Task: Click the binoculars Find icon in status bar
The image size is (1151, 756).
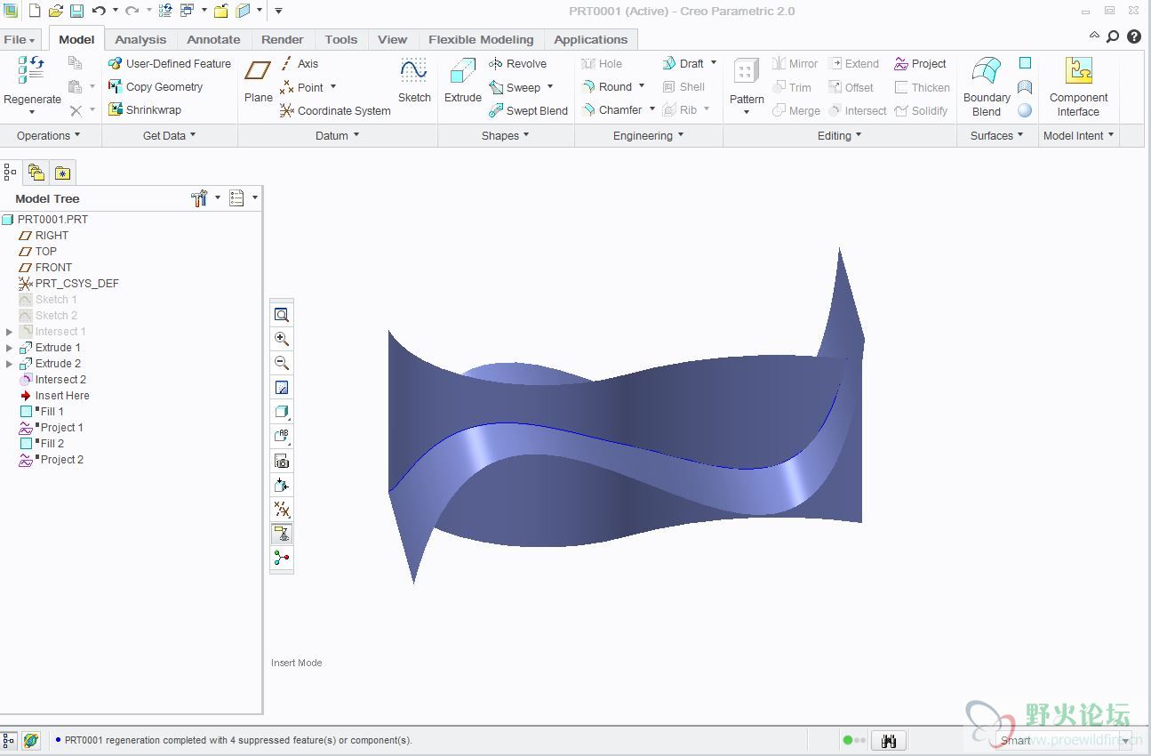Action: point(887,740)
